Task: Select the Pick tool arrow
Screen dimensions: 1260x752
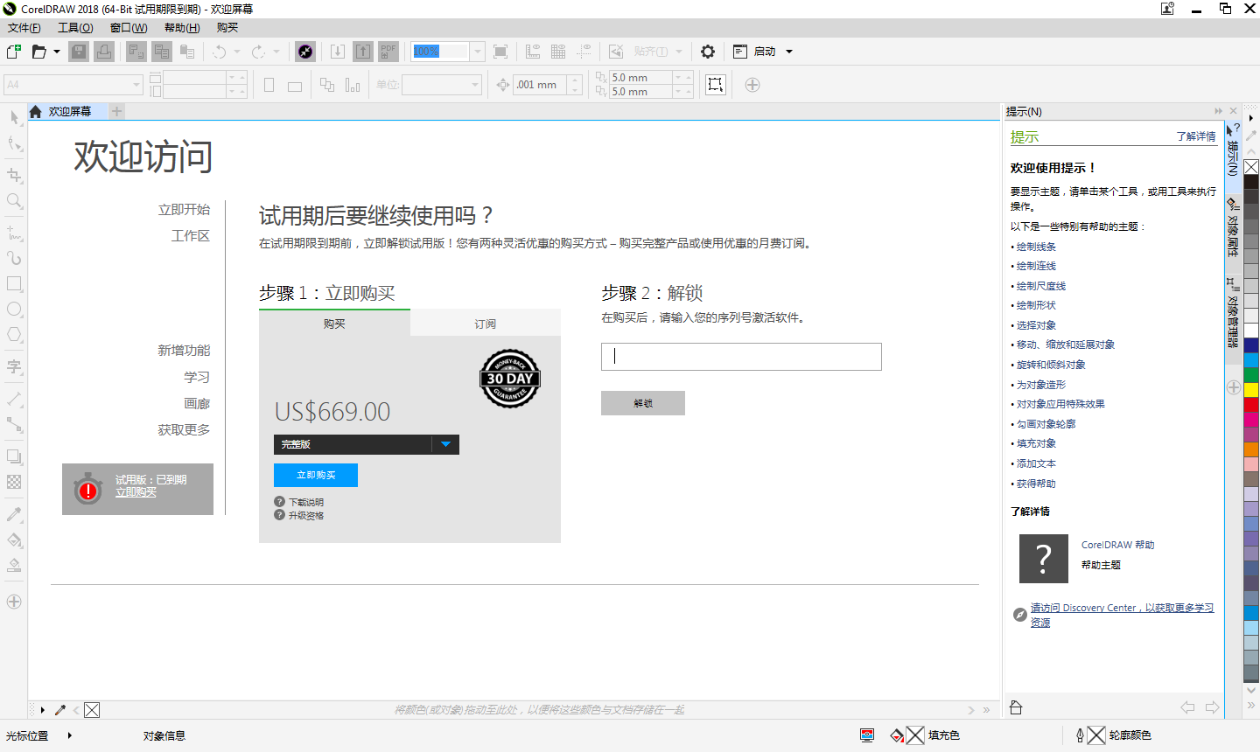Action: 14,118
